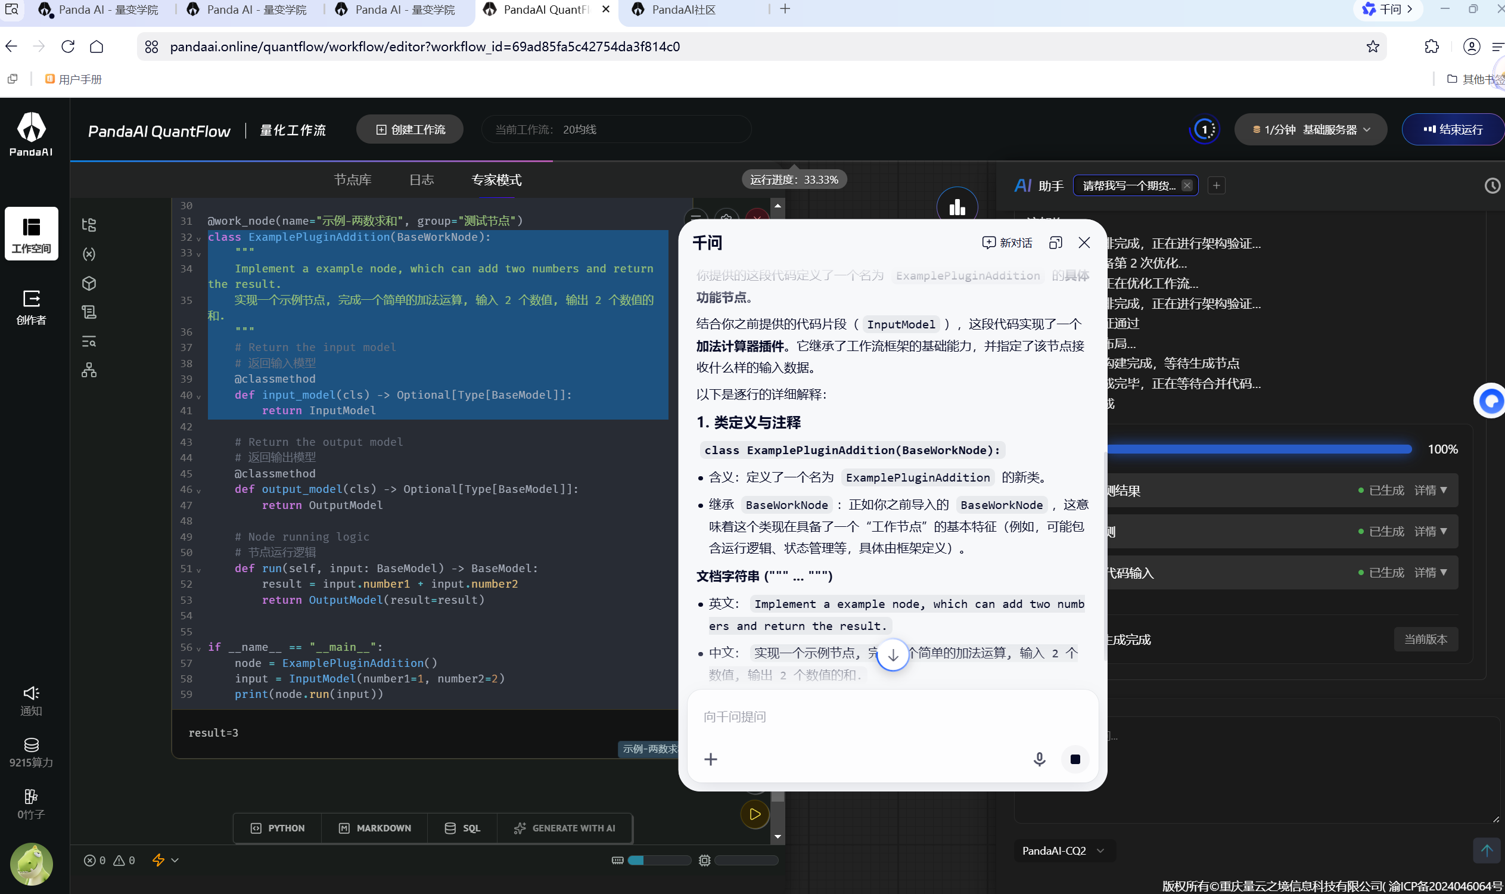Open 用户手册 bookmark

(x=73, y=79)
